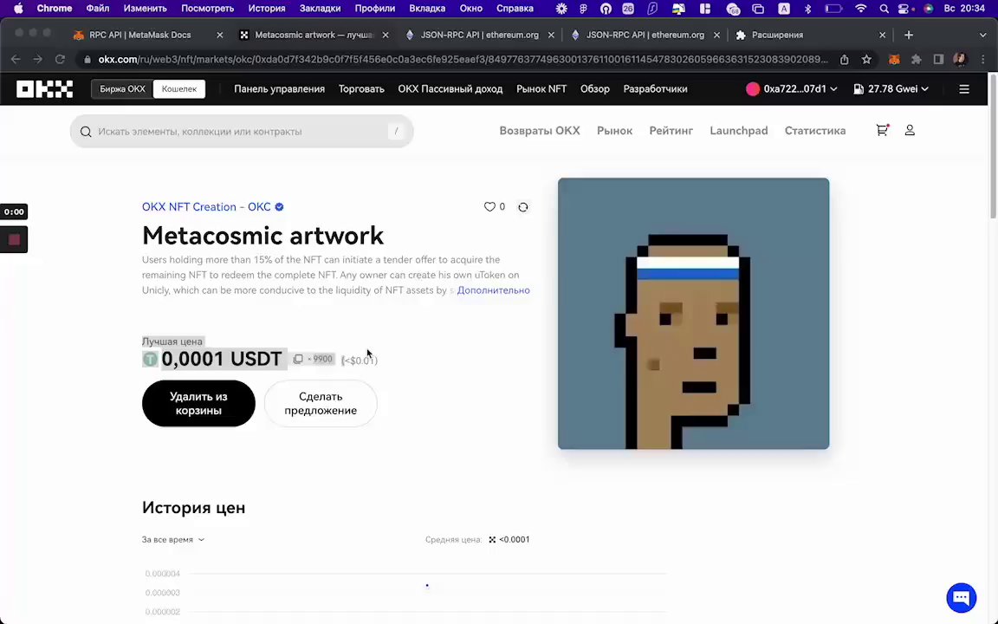
Task: Open the shopping cart icon
Action: click(x=882, y=130)
